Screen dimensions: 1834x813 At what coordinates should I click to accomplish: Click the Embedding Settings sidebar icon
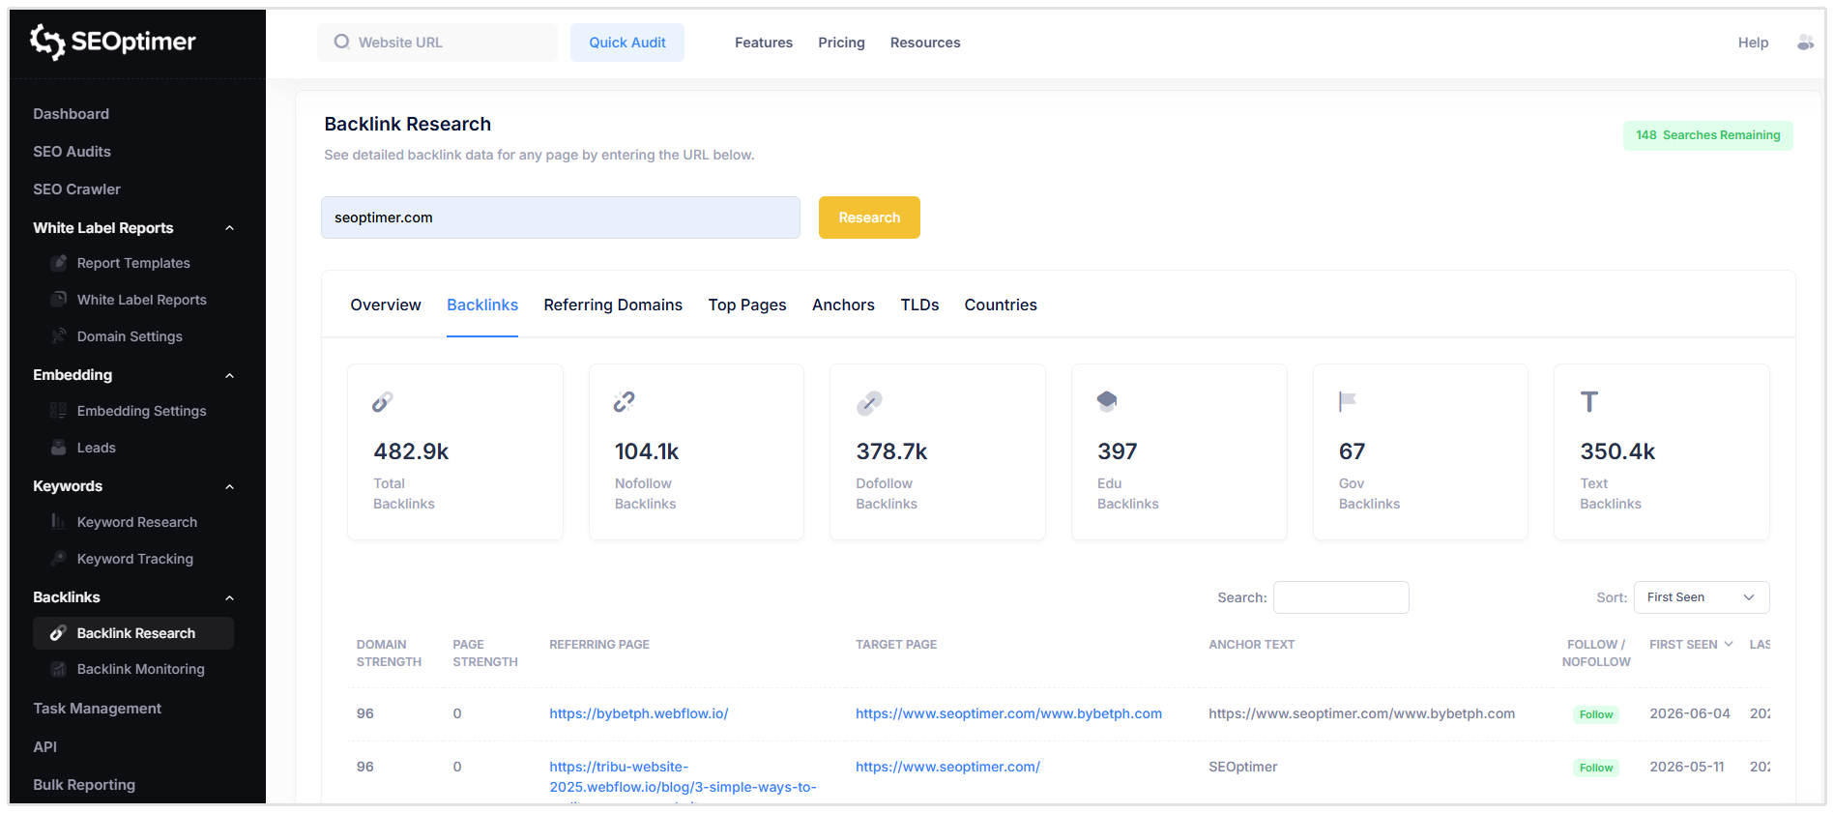click(x=59, y=411)
